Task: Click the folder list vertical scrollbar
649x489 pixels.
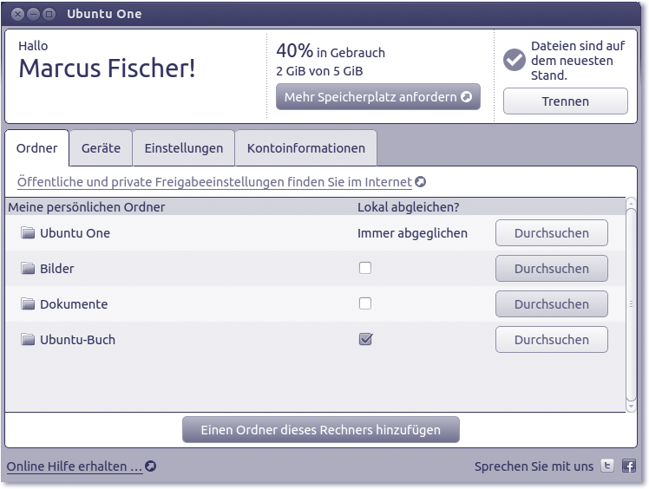Action: pyautogui.click(x=631, y=303)
